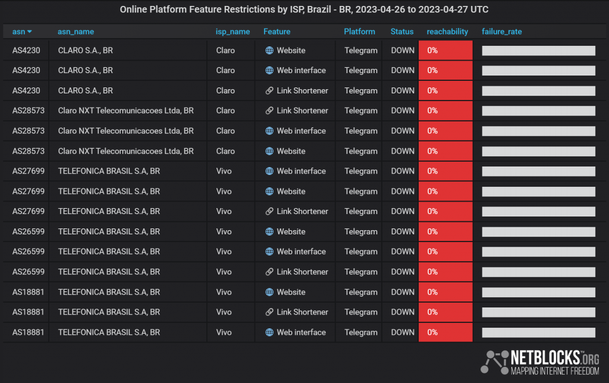This screenshot has height=383, width=609.
Task: Sort table by Status column header
Action: pos(402,32)
